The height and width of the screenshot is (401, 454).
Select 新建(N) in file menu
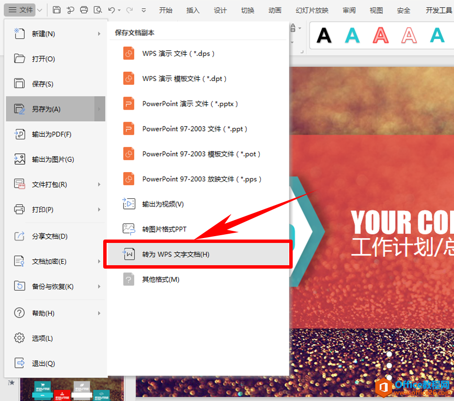(x=56, y=34)
